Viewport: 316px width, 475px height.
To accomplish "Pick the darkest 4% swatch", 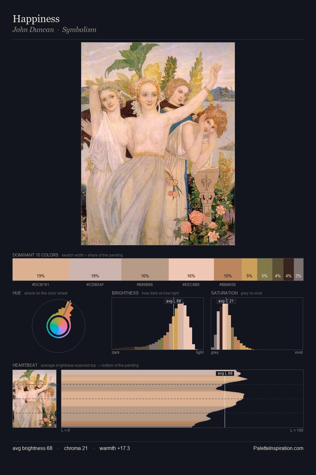I will 289,269.
